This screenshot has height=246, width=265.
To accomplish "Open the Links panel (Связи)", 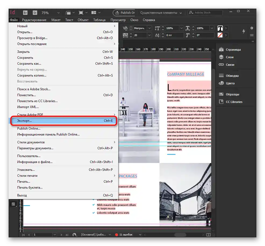I will (x=230, y=65).
